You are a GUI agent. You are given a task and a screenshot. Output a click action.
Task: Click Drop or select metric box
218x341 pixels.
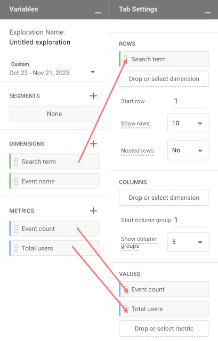point(164,328)
